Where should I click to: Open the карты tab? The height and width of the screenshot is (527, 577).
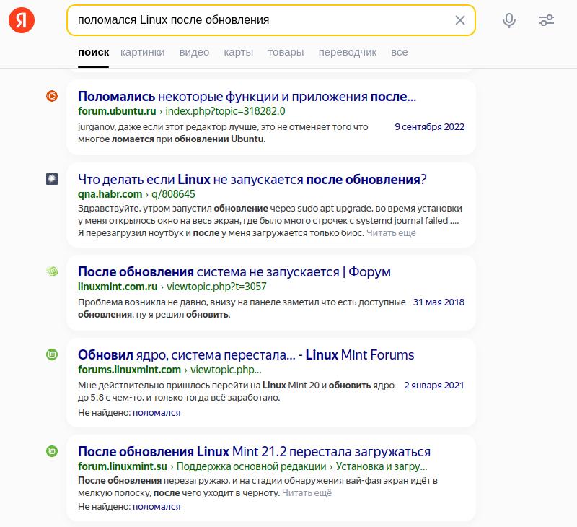(x=238, y=52)
